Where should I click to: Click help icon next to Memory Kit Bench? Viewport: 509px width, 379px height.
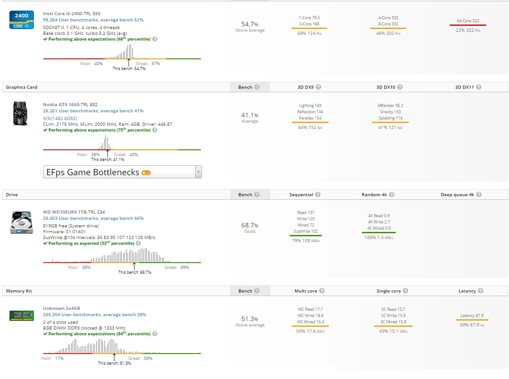(x=257, y=291)
